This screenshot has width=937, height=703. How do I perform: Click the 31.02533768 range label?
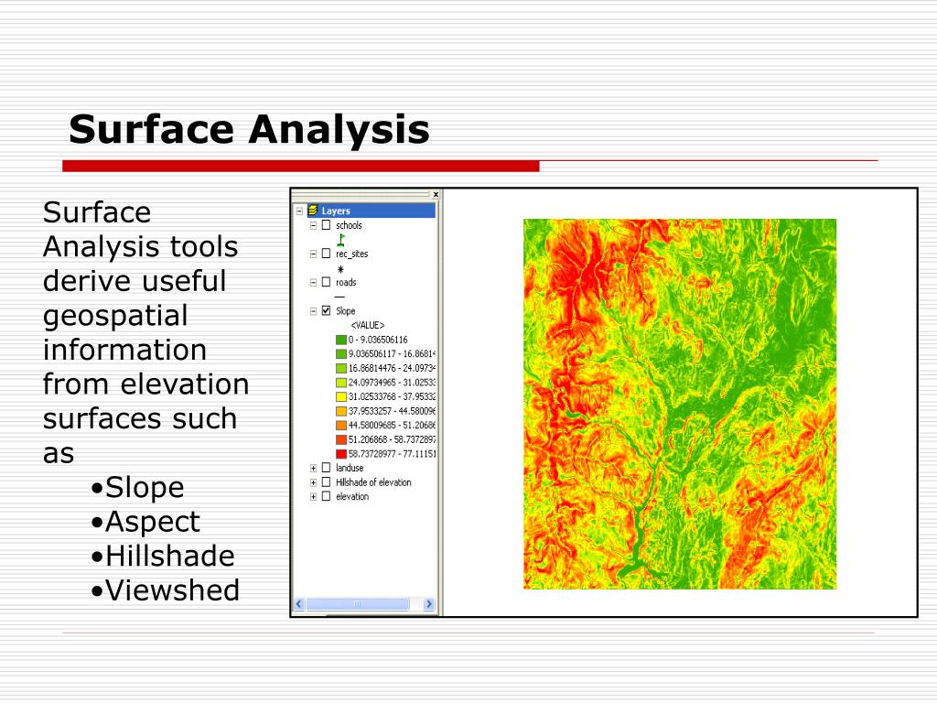(x=392, y=397)
